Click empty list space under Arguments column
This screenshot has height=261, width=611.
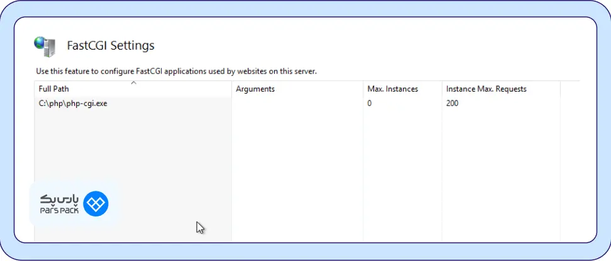point(297,169)
